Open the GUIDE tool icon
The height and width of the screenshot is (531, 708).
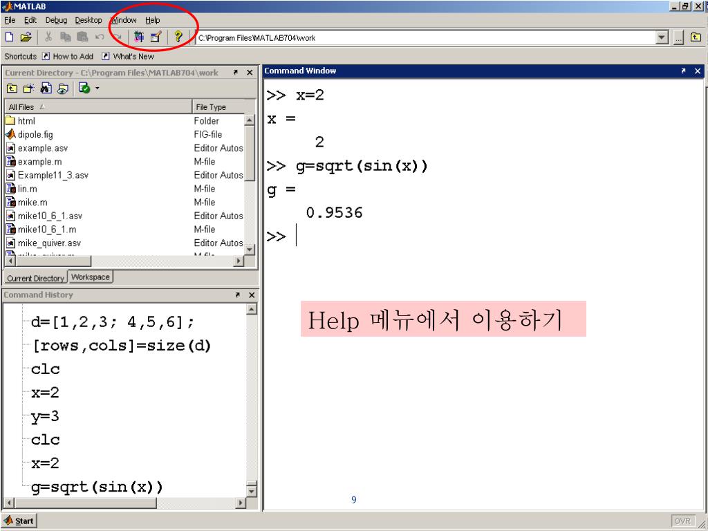[x=156, y=37]
